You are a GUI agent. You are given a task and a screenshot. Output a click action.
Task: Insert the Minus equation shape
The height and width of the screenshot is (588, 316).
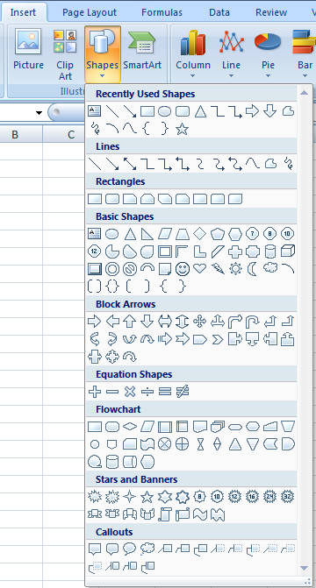click(112, 392)
